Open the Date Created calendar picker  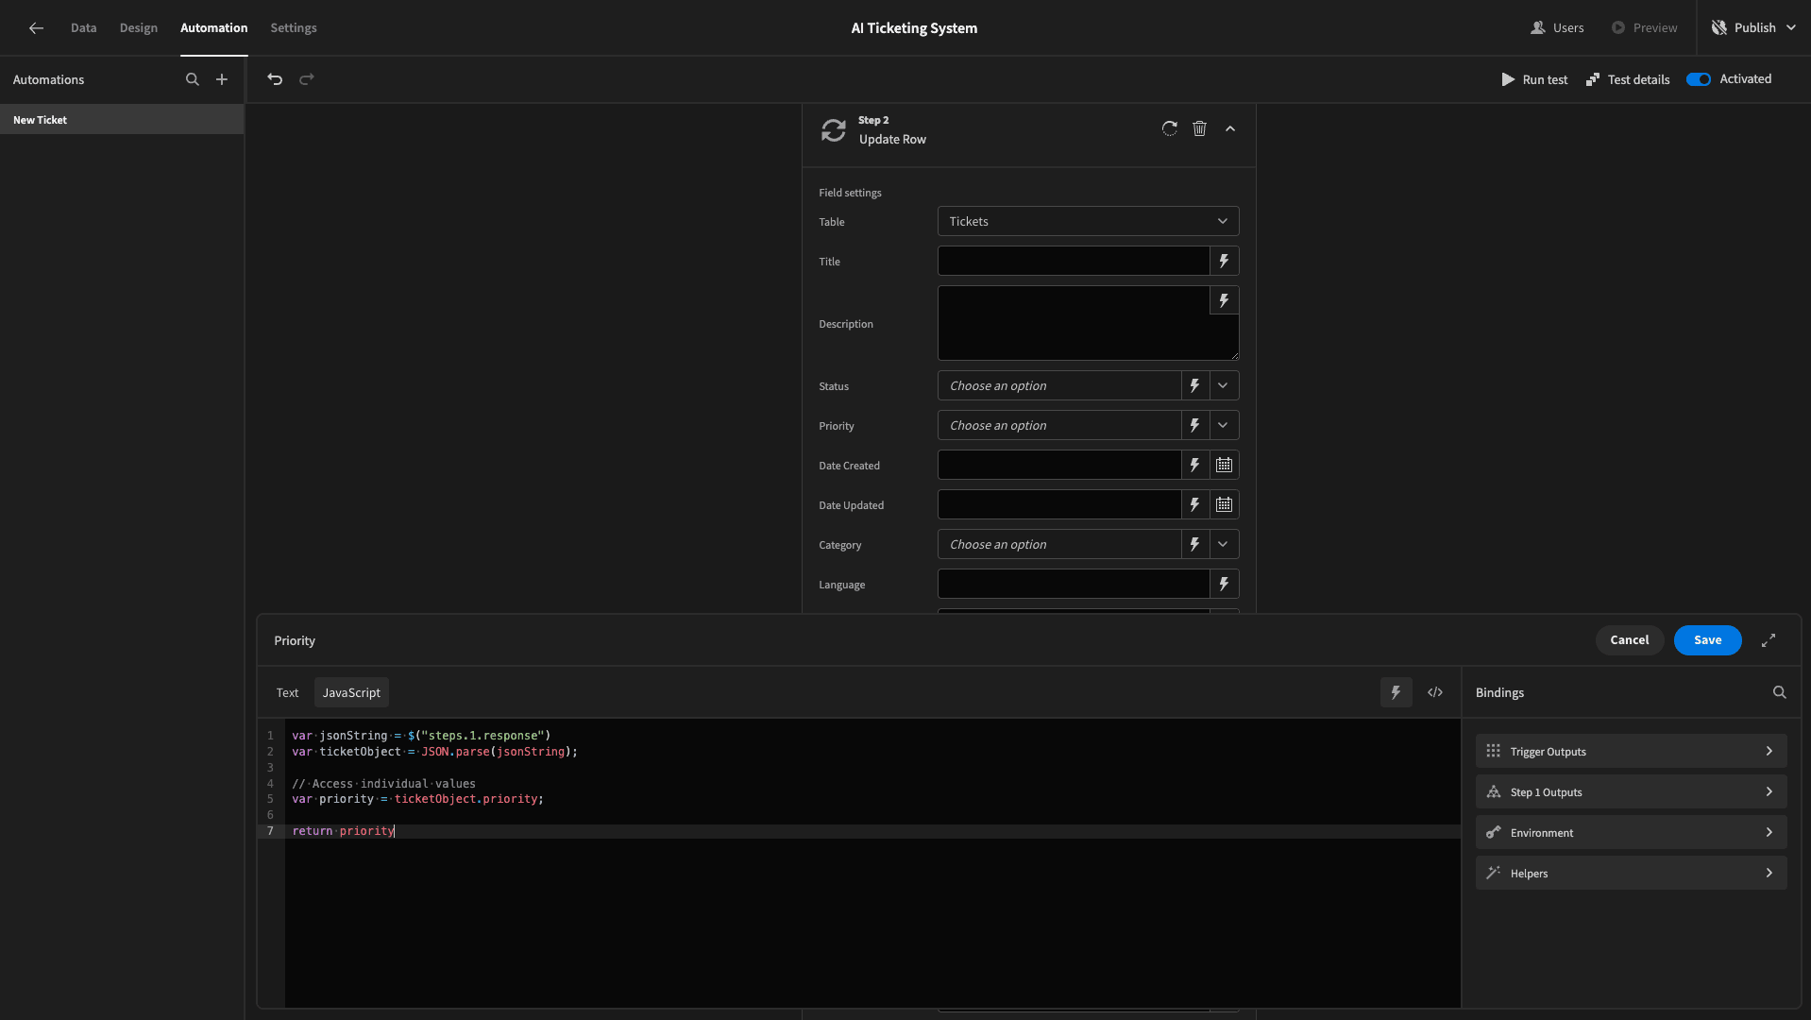pyautogui.click(x=1224, y=465)
